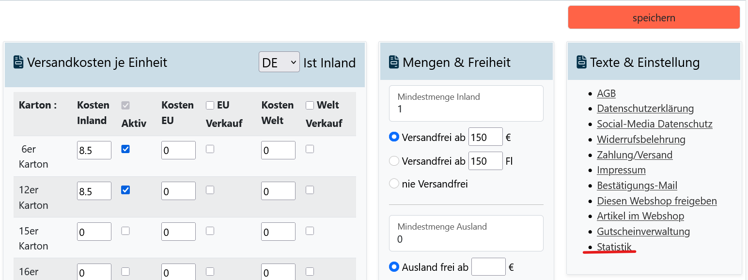
Task: Tick Welt Verkauf header checkbox
Action: (x=310, y=105)
